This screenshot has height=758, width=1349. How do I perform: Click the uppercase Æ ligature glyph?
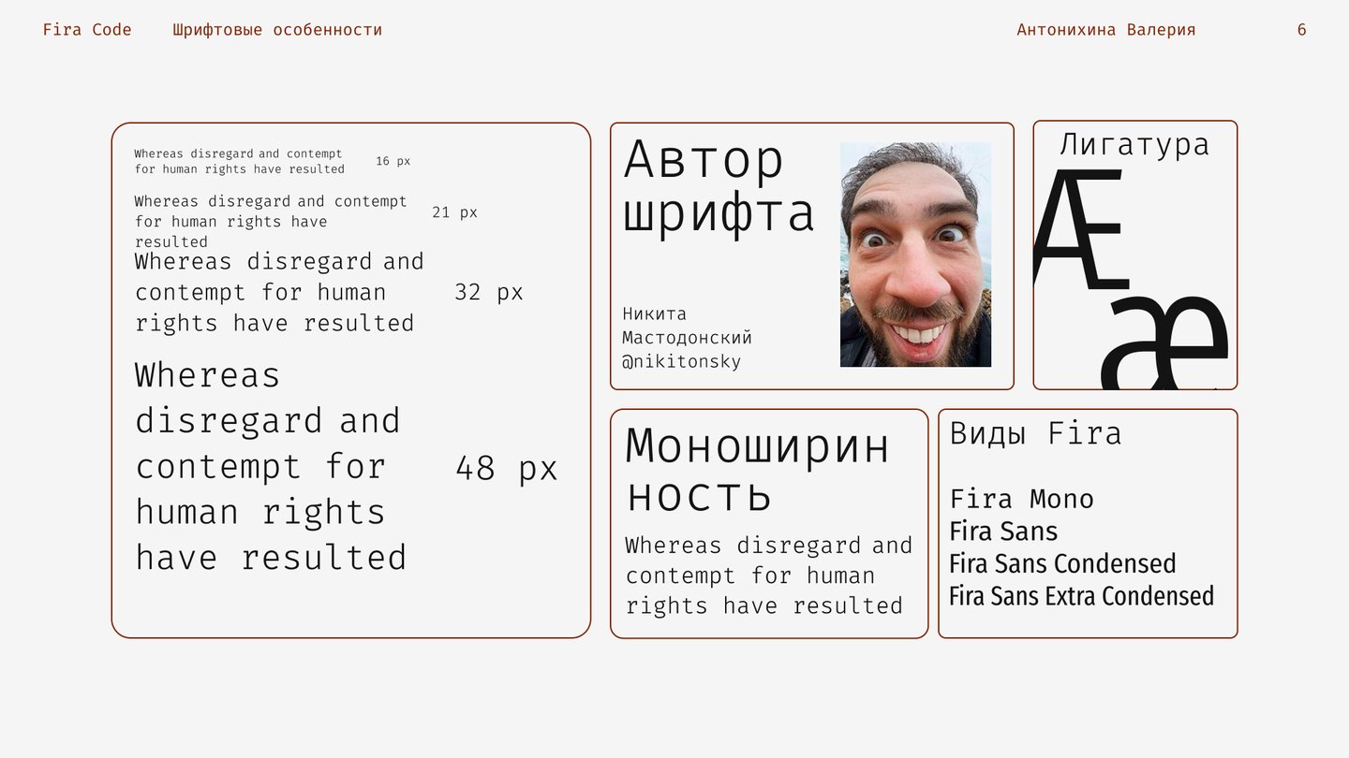tap(1080, 227)
